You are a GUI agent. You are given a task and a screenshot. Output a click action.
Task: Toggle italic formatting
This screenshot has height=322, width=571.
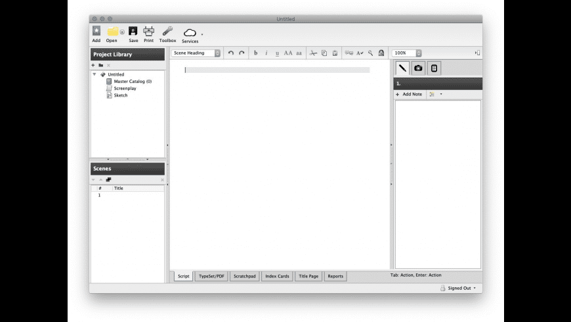tap(266, 53)
